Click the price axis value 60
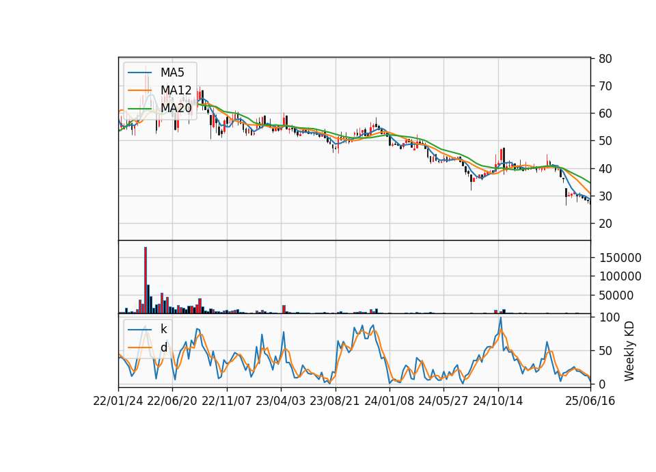The width and height of the screenshot is (656, 472). 605,114
